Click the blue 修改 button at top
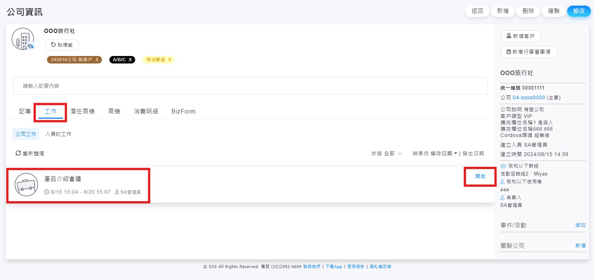Image resolution: width=594 pixels, height=280 pixels. coord(579,11)
